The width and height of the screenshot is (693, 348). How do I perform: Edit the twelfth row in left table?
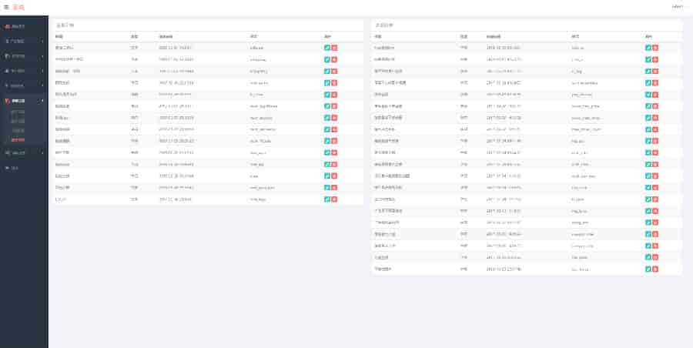point(327,176)
